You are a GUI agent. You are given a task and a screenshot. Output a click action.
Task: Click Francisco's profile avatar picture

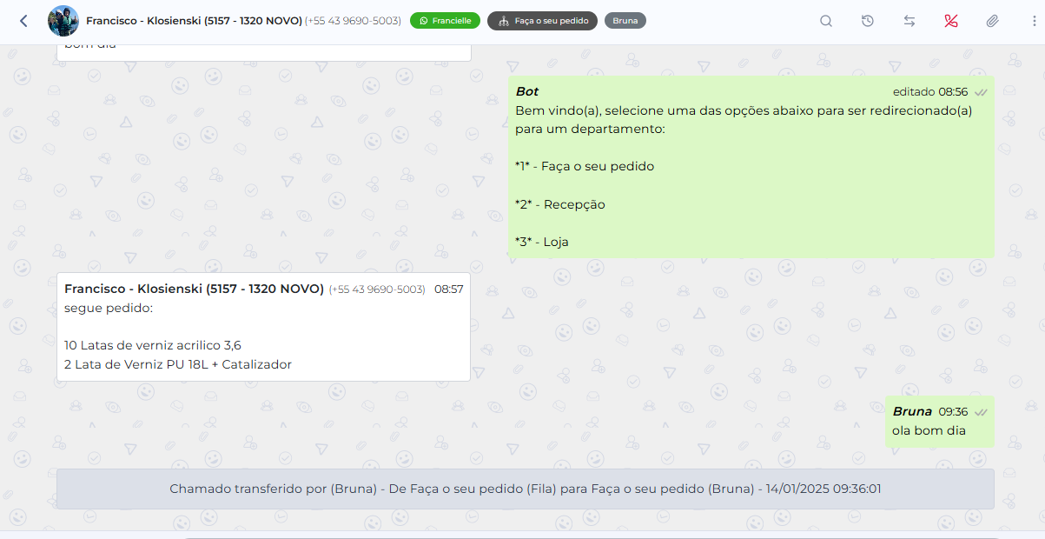(63, 21)
